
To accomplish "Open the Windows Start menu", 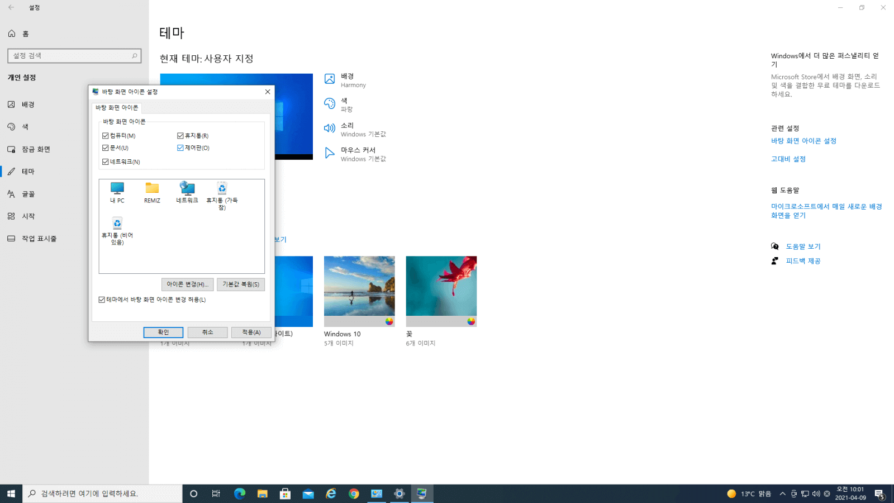I will click(11, 493).
